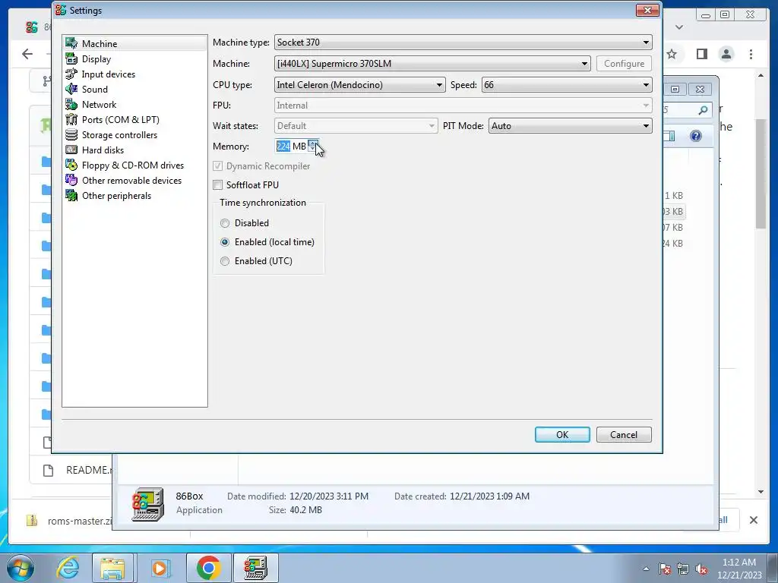The image size is (778, 583).
Task: Click the Hard disks icon
Action: pyautogui.click(x=71, y=150)
